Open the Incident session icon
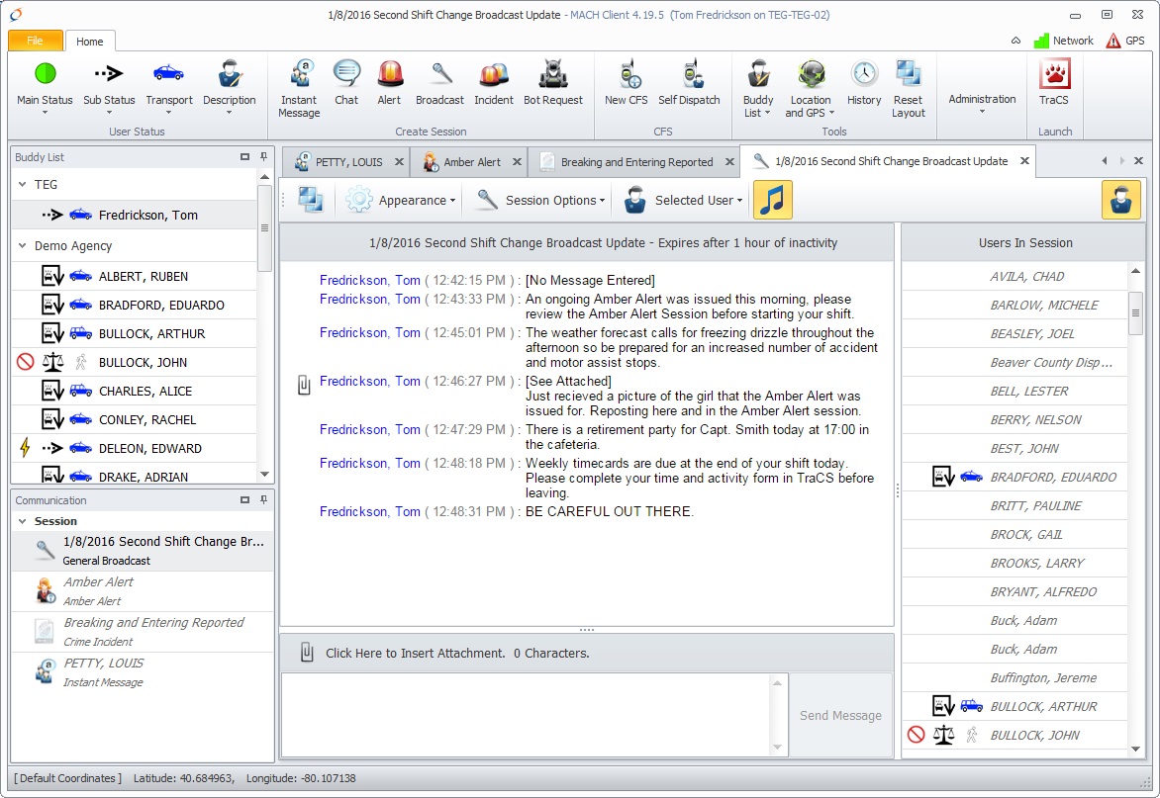 [493, 76]
